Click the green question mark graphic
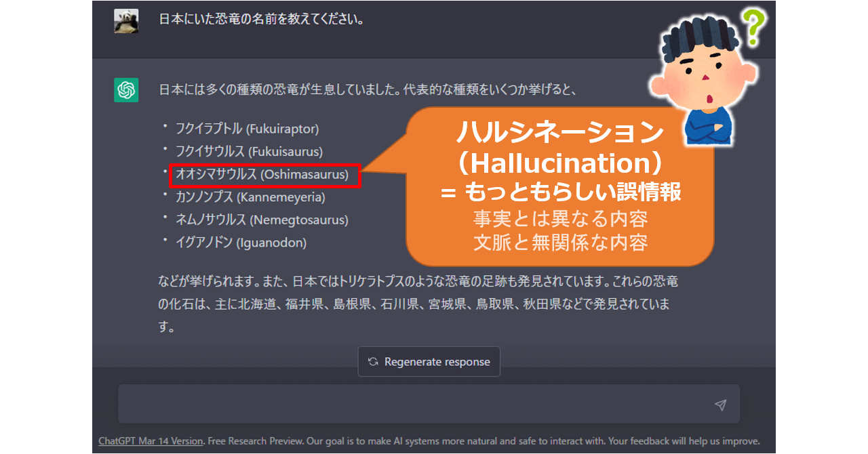 752,27
